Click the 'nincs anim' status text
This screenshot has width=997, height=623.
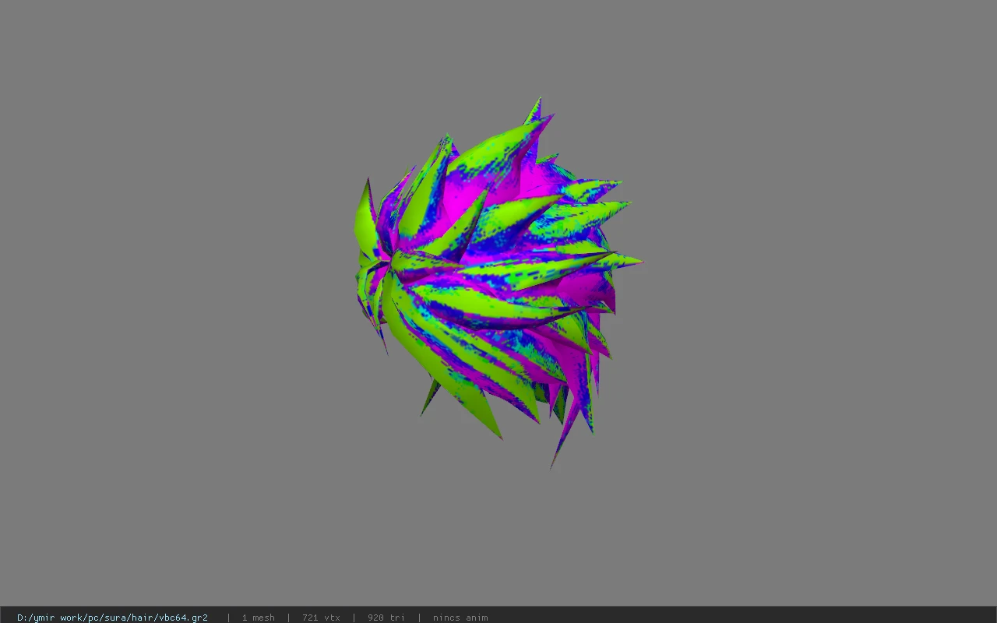[x=460, y=618]
